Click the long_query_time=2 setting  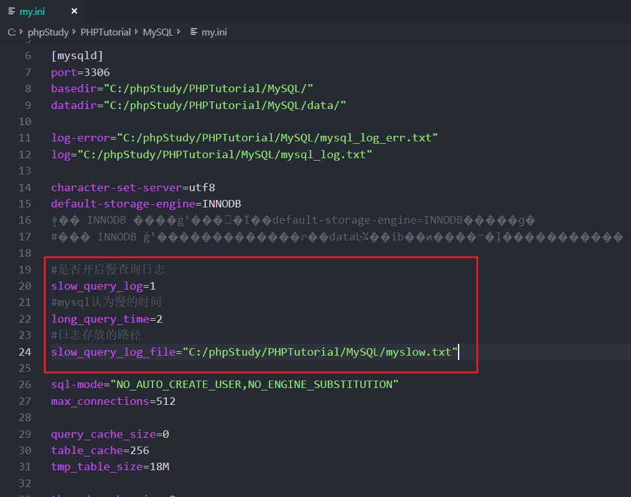click(106, 318)
